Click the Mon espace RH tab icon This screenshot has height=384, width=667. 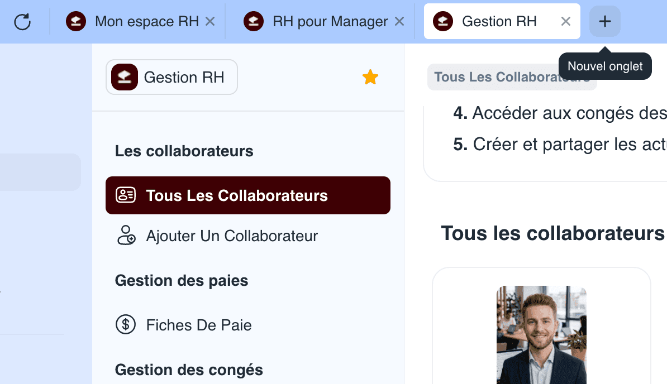coord(76,21)
